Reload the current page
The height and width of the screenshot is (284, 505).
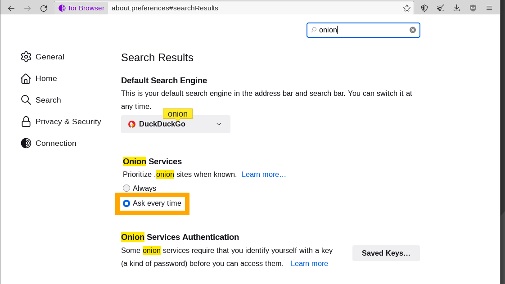click(44, 8)
